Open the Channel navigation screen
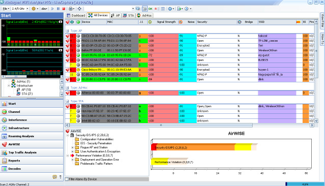Image resolution: width=325 pixels, height=186 pixels. tap(32, 112)
